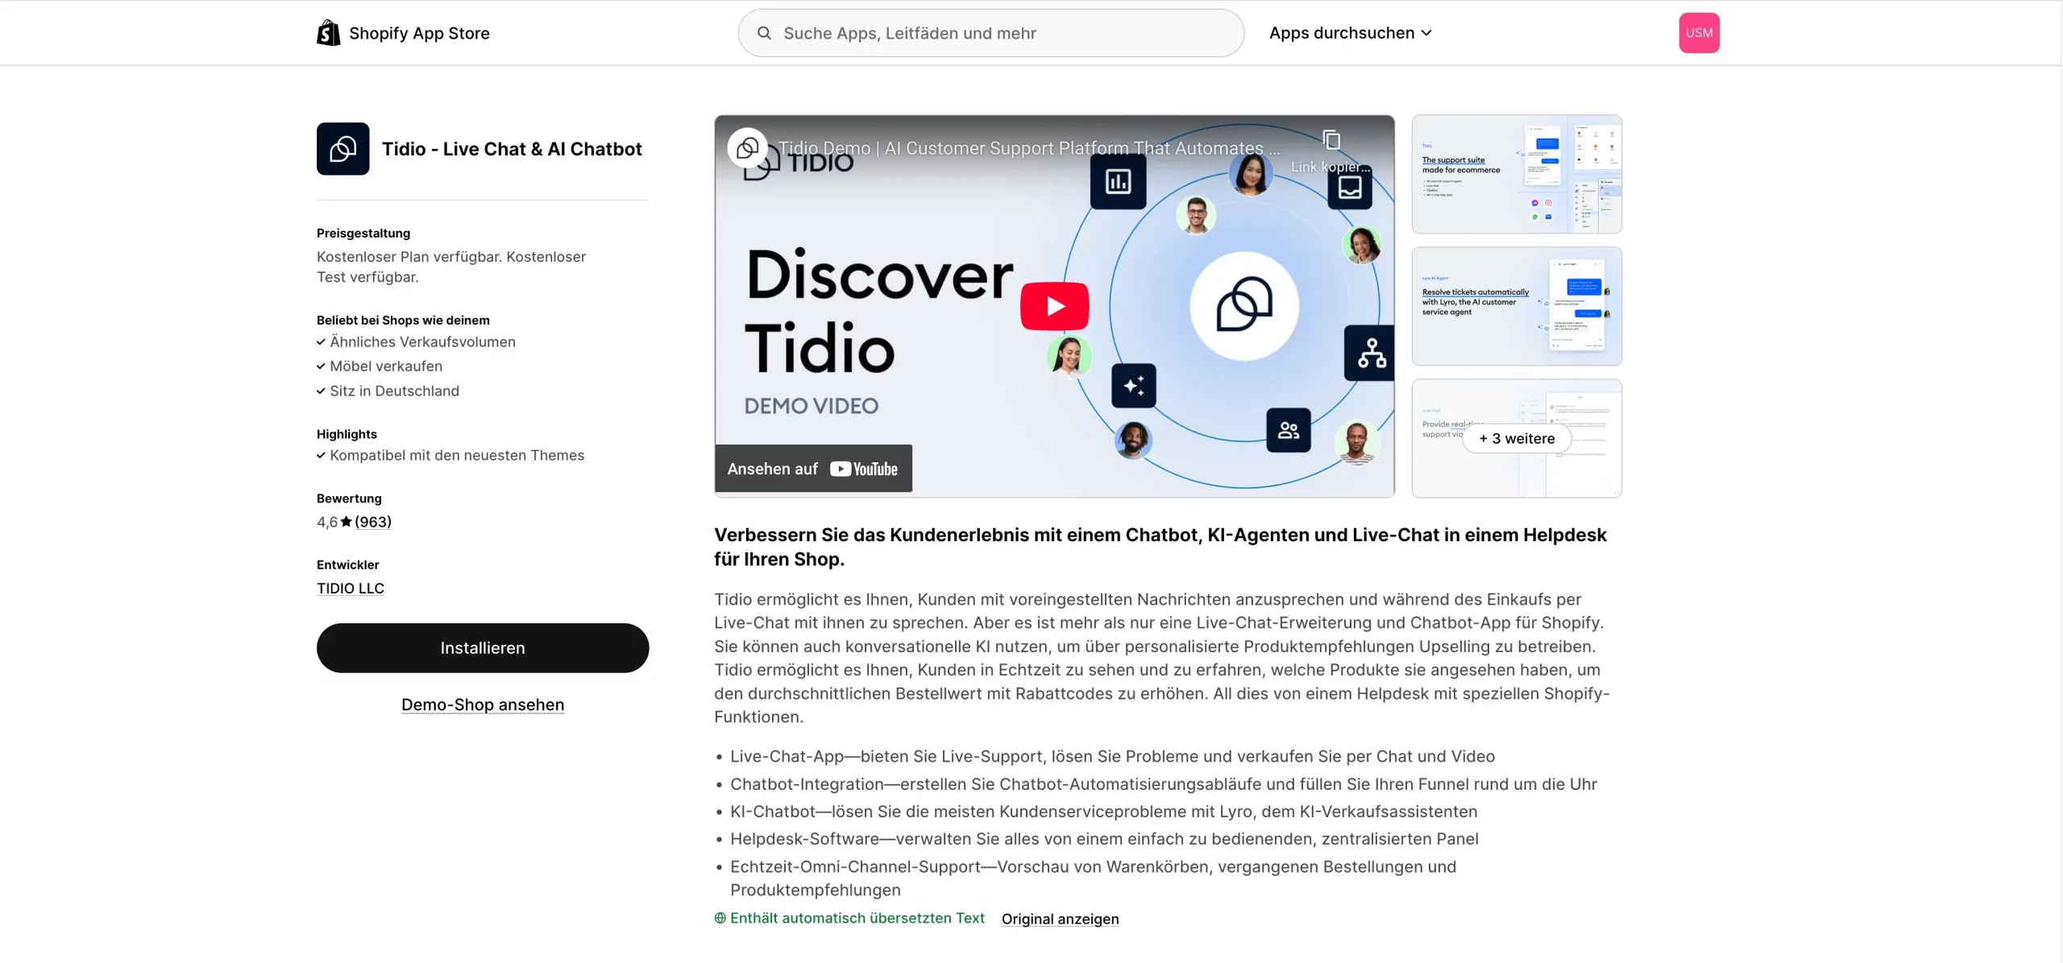This screenshot has height=963, width=2063.
Task: Click the Link kopieren copy icon
Action: 1331,141
